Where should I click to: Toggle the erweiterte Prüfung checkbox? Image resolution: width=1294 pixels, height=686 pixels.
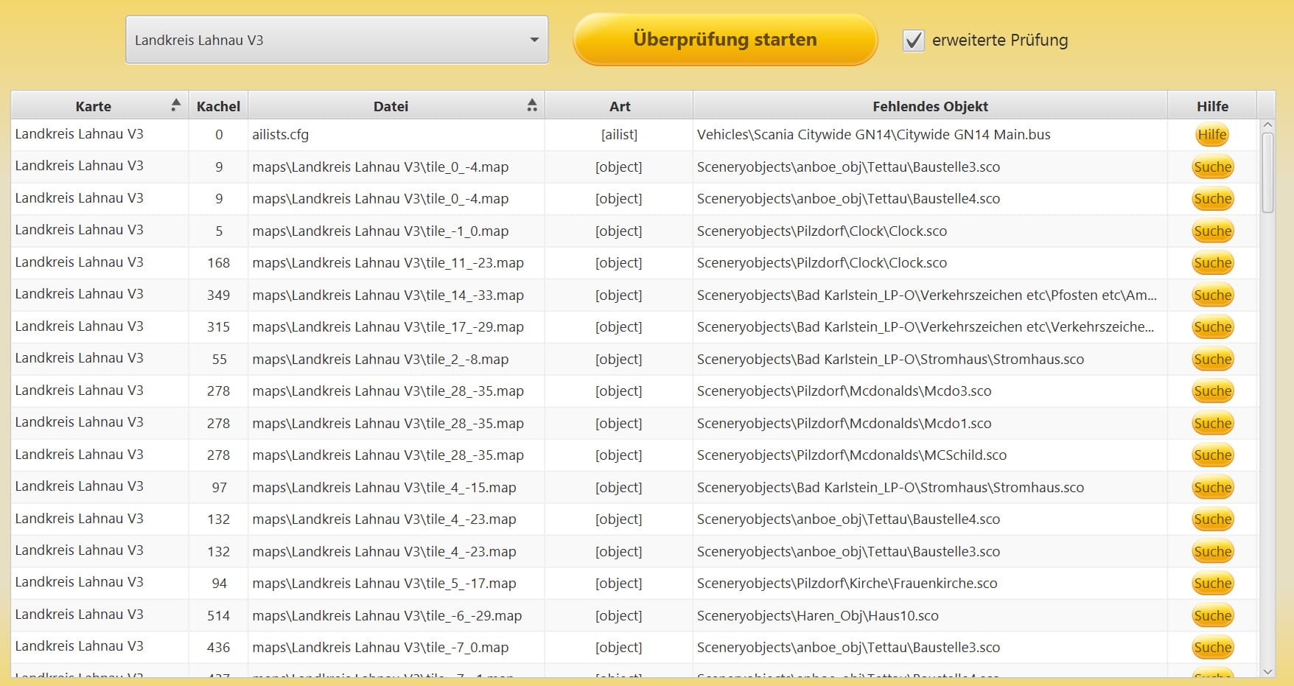(913, 41)
